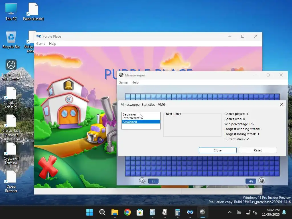Switch to Purble Place in the taskbar
This screenshot has width=292, height=219.
click(190, 212)
